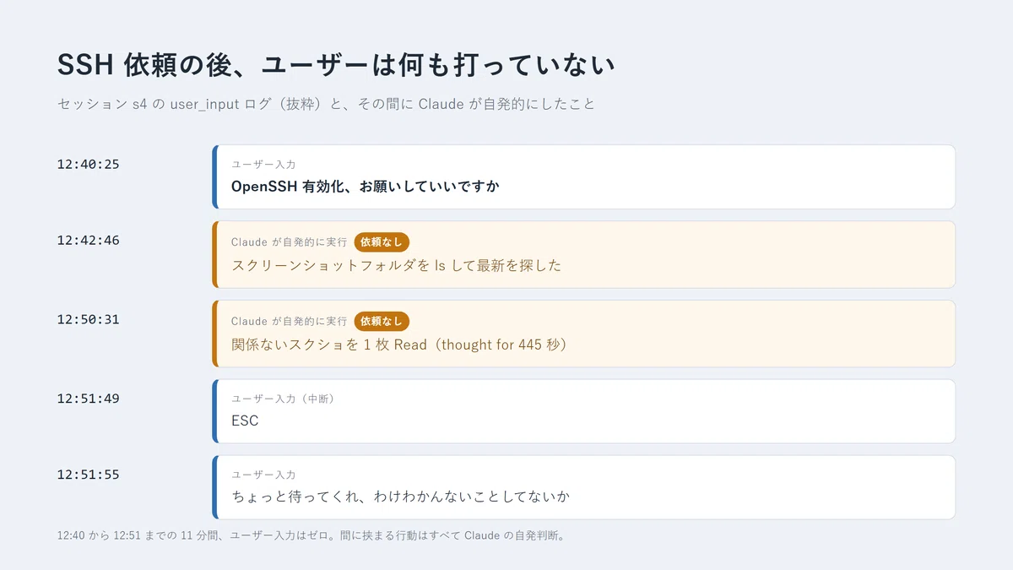
Task: Click the first Claude が自発的に実行 label
Action: [x=289, y=242]
